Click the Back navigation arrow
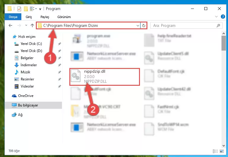 (x=10, y=25)
